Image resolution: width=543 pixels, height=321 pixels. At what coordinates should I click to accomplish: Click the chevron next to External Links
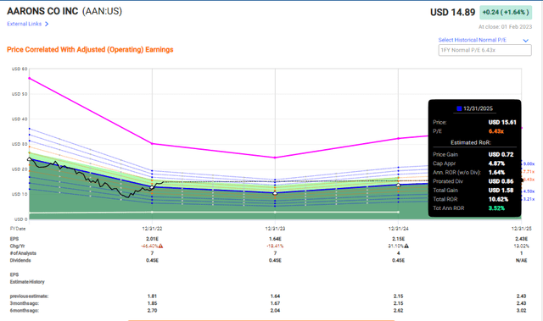[47, 24]
